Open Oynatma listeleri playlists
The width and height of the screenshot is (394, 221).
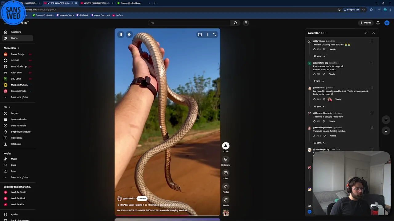pos(17,119)
